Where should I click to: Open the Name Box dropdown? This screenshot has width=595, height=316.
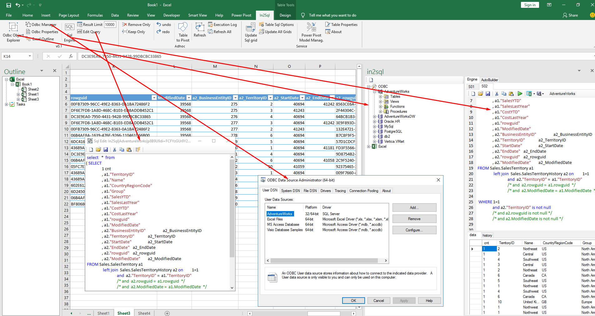pyautogui.click(x=30, y=56)
